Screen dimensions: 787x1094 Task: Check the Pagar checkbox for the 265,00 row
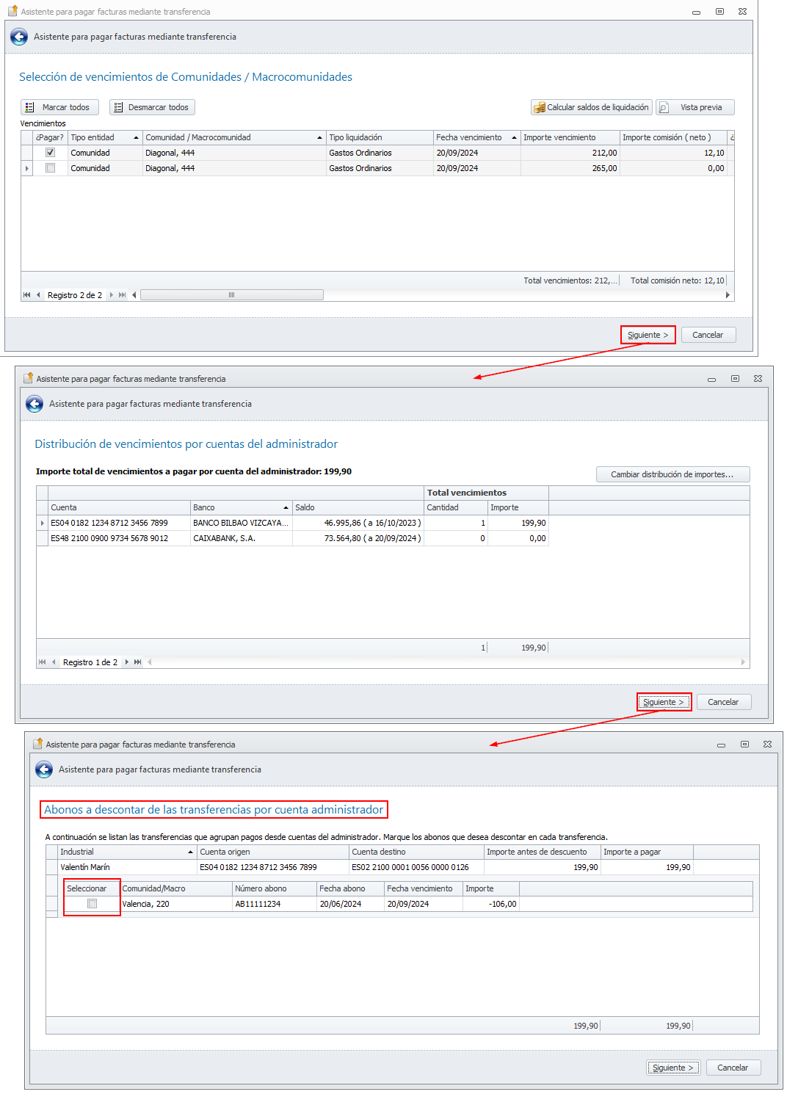coord(50,168)
